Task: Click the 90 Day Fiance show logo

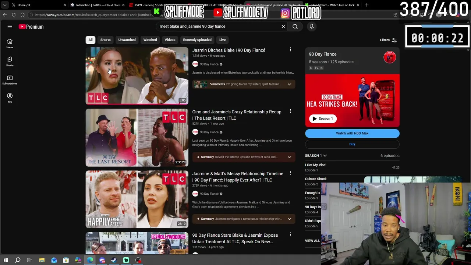Action: tap(390, 57)
